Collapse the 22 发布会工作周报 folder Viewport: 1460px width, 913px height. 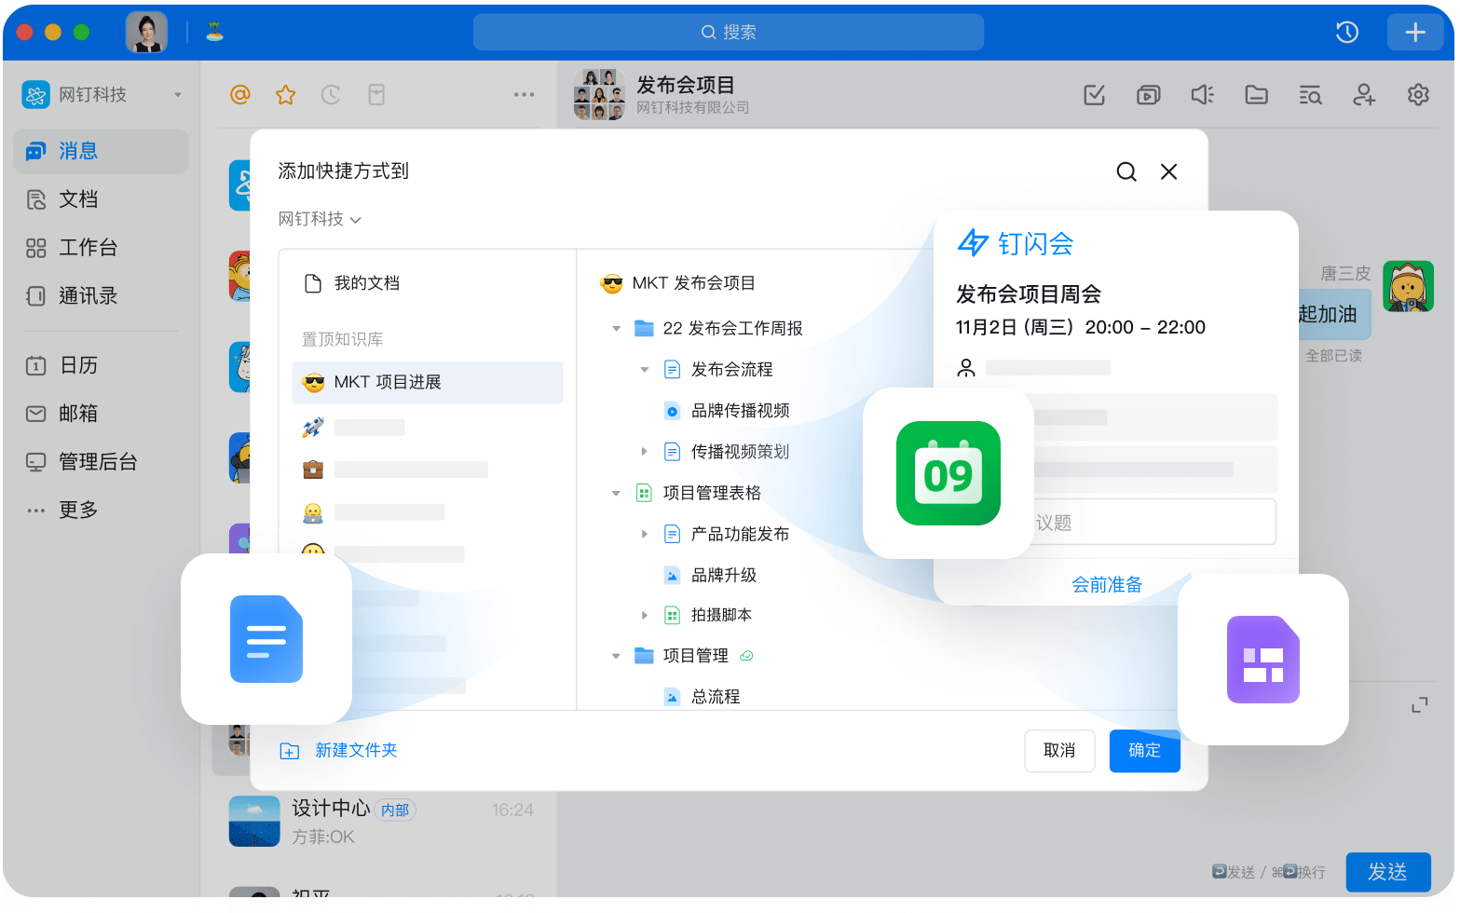tap(616, 329)
